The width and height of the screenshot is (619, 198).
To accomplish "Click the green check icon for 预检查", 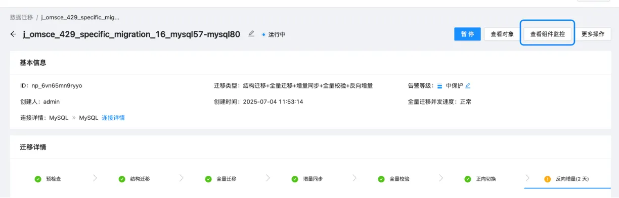I will (37, 179).
